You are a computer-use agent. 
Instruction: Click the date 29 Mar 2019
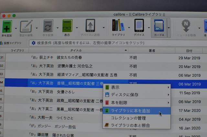(x=189, y=58)
